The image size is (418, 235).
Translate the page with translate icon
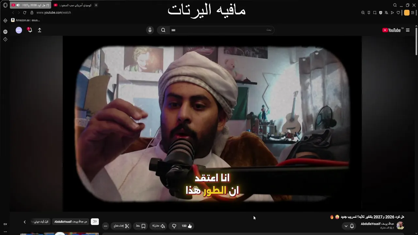pyautogui.click(x=386, y=12)
